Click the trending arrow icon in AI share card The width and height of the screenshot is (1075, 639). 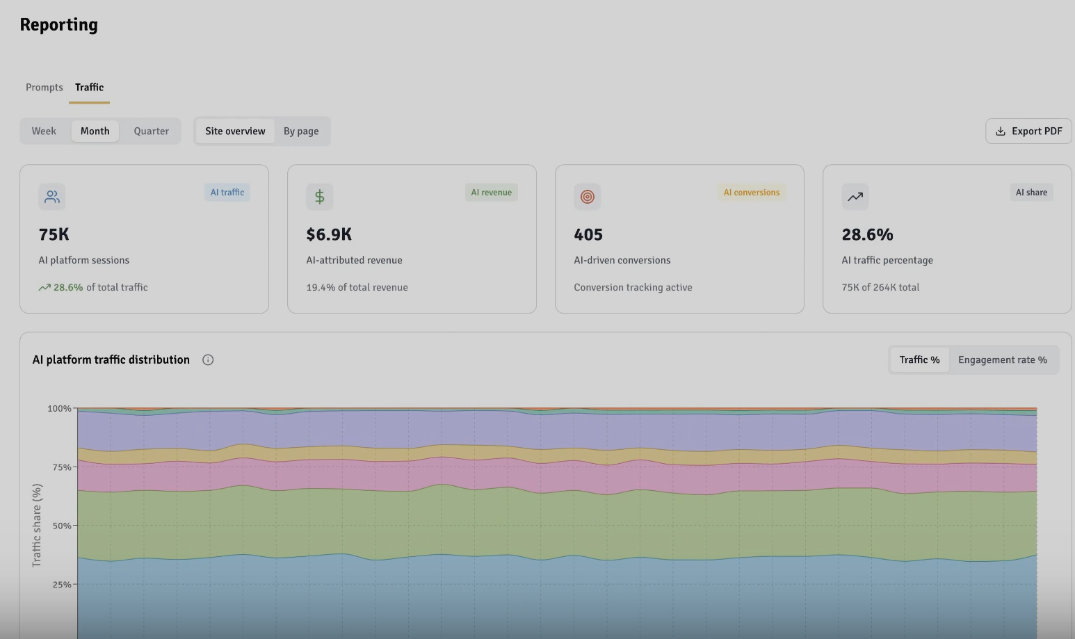point(855,197)
